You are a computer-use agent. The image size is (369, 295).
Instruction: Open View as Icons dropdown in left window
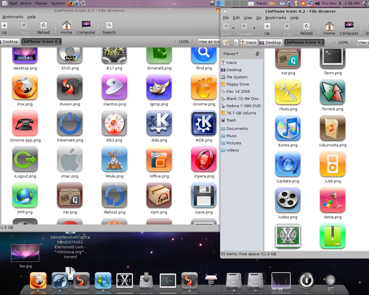209,41
